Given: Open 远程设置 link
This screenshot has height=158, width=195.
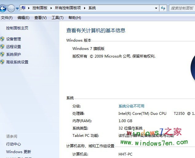Looking at the screenshot, I should [x=14, y=47].
